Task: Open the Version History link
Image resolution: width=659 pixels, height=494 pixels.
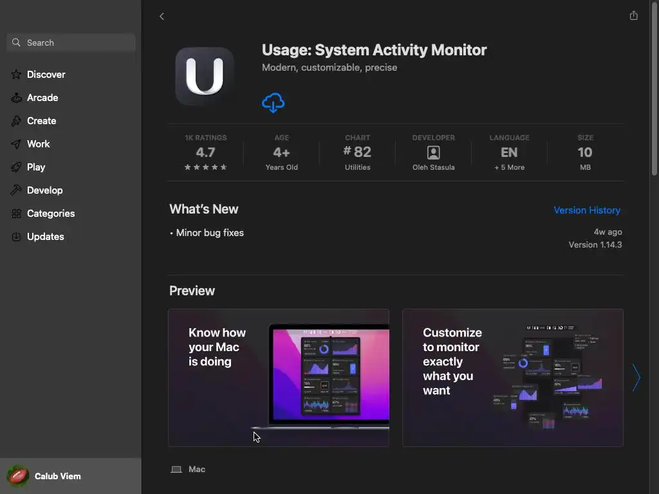Action: coord(587,210)
